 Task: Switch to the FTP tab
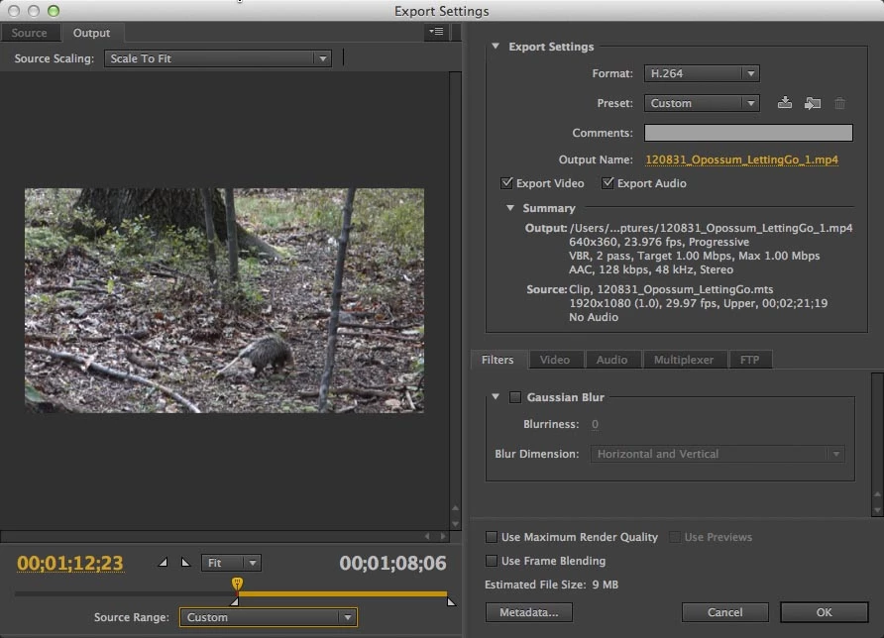tap(749, 360)
